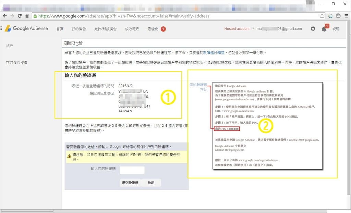
Task: Open the sample PIN letter image
Action: [267, 126]
